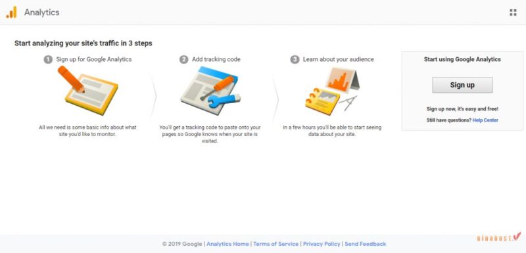The image size is (526, 253).
Task: Open the Help Center link
Action: click(x=485, y=120)
